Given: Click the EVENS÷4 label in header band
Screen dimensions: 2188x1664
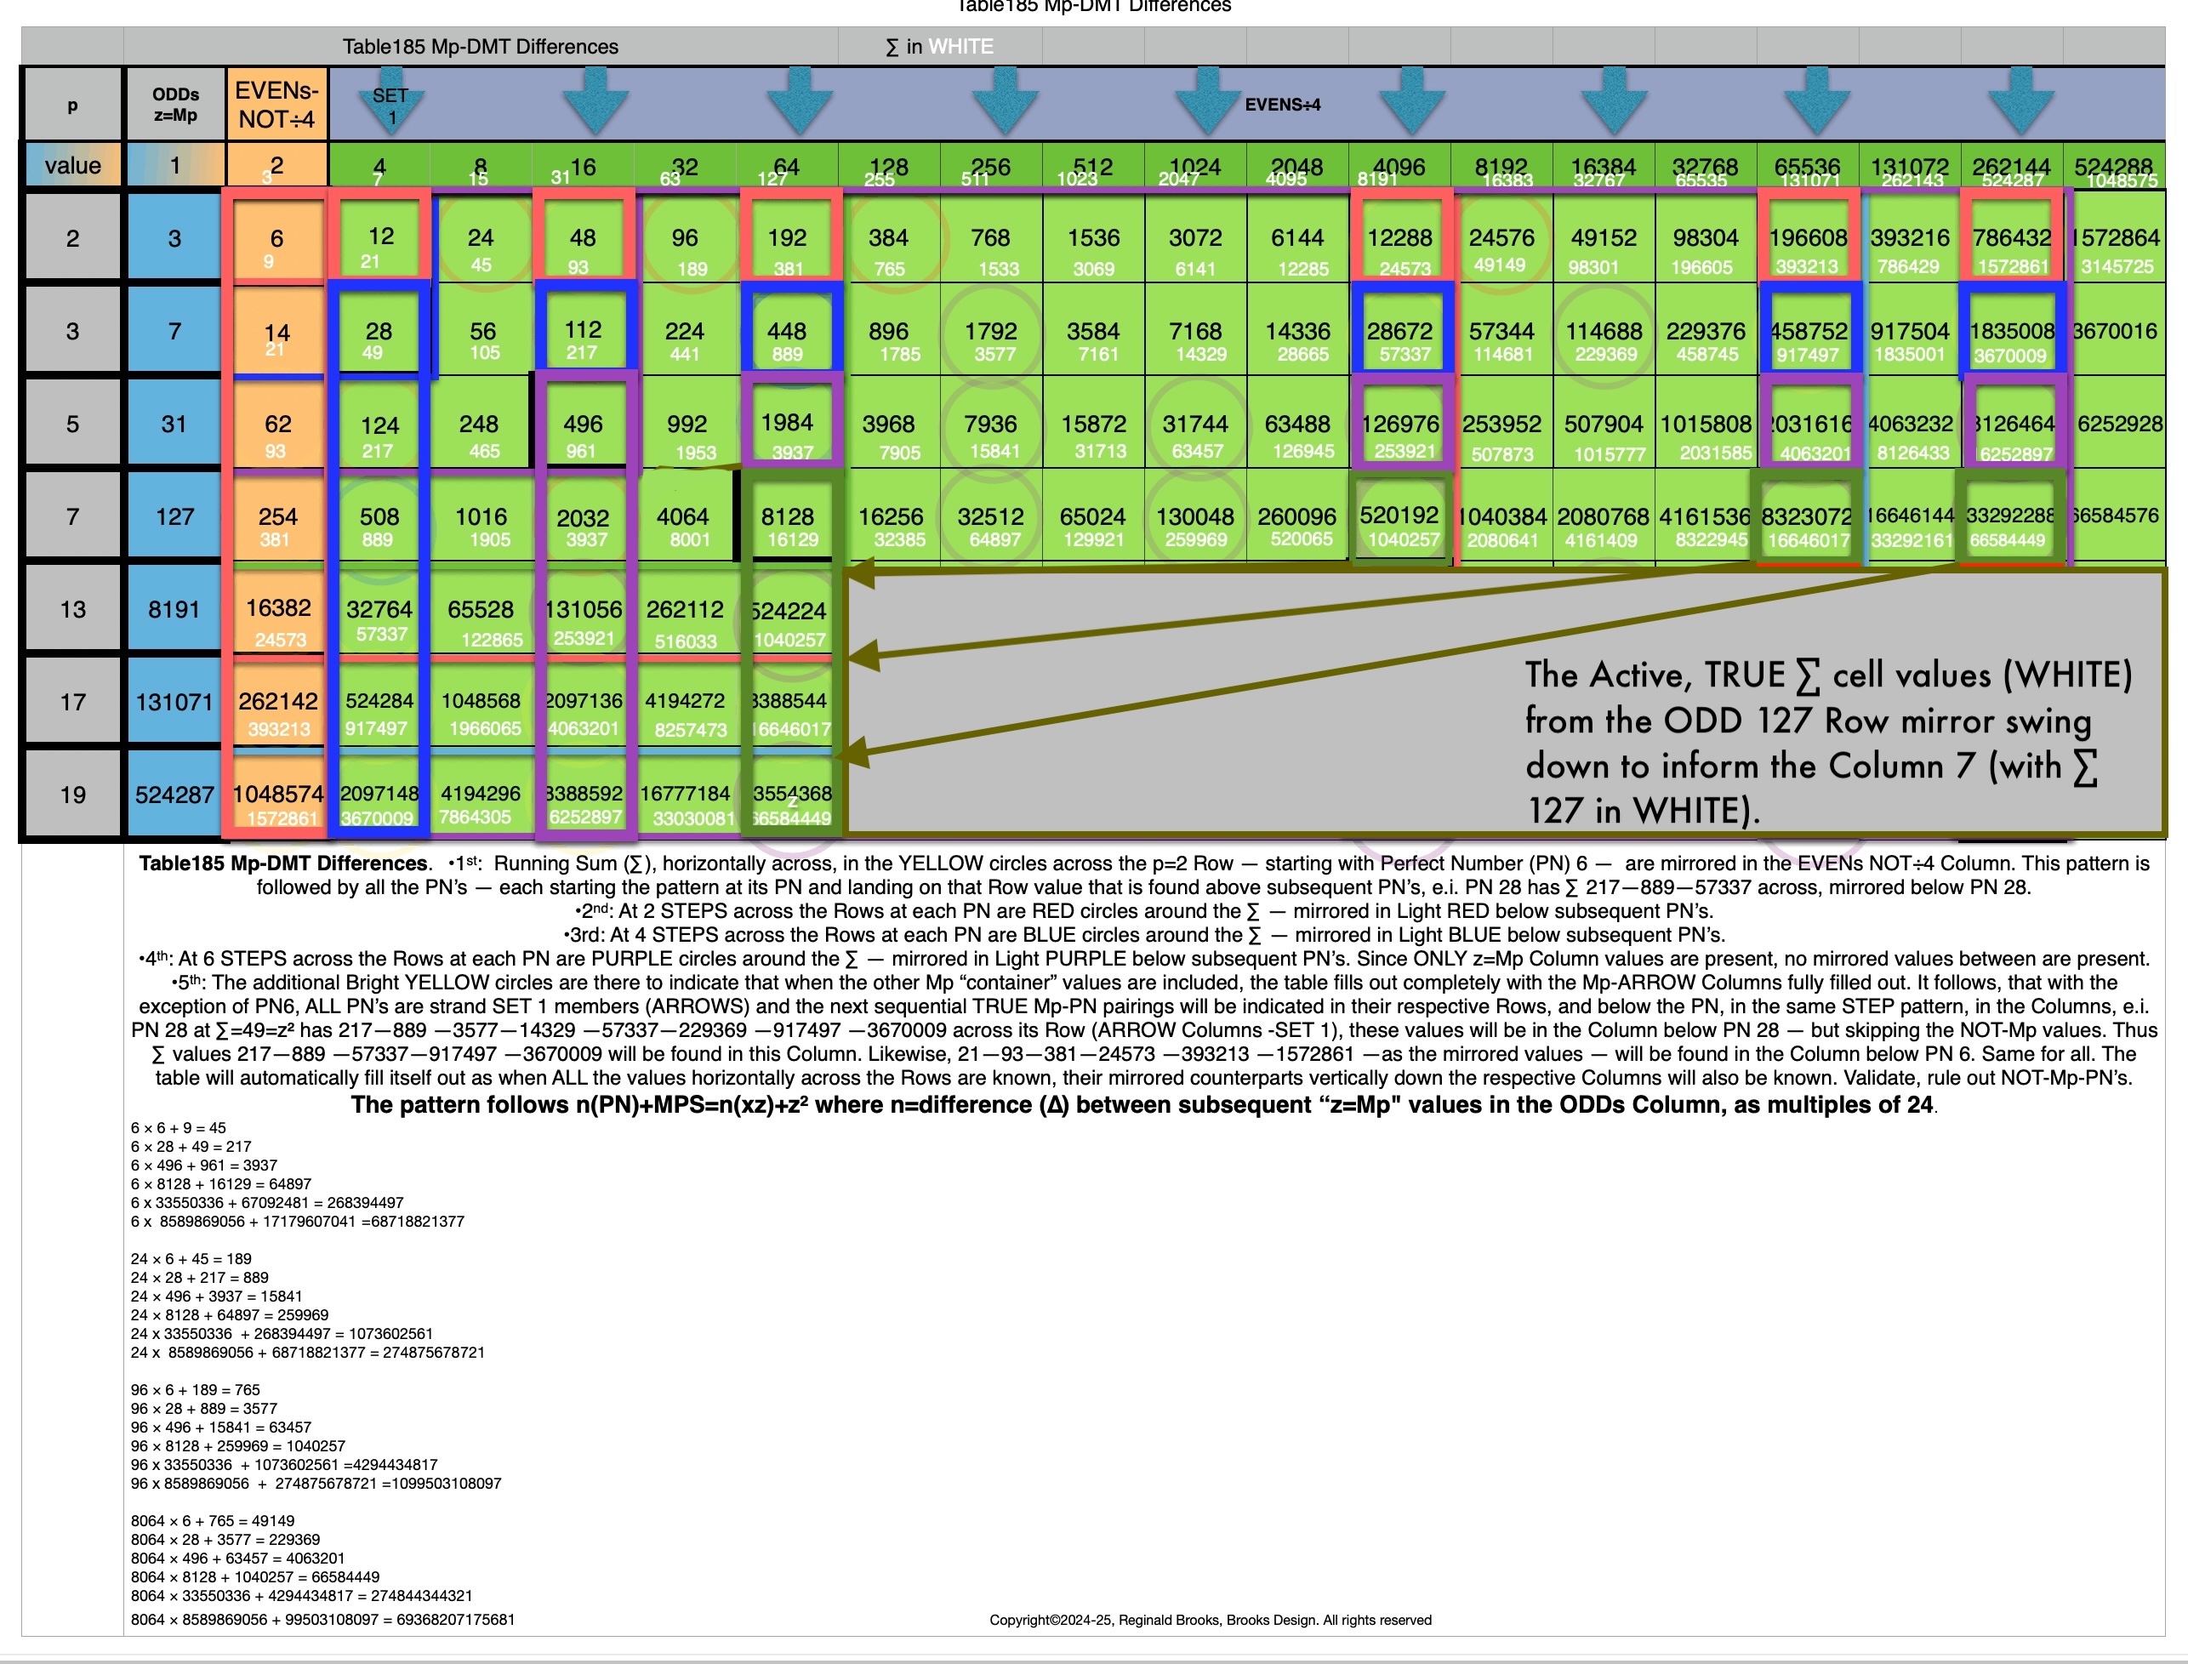Looking at the screenshot, I should click(x=1283, y=105).
